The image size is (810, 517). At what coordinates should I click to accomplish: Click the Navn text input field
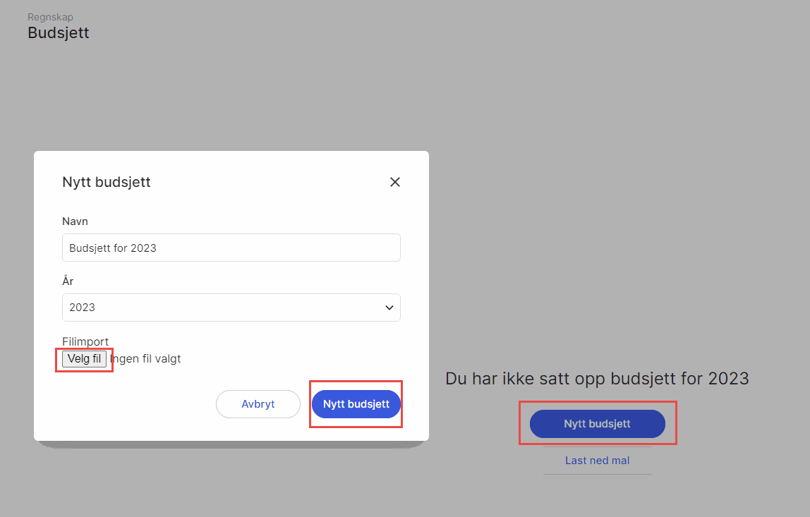click(x=231, y=248)
